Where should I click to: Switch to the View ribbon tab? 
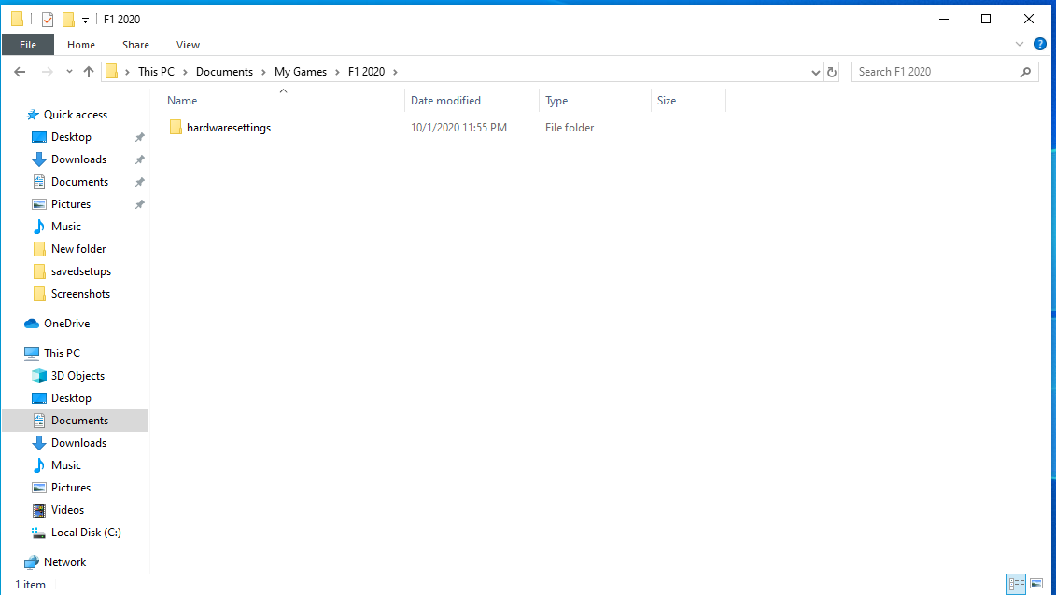(x=188, y=45)
